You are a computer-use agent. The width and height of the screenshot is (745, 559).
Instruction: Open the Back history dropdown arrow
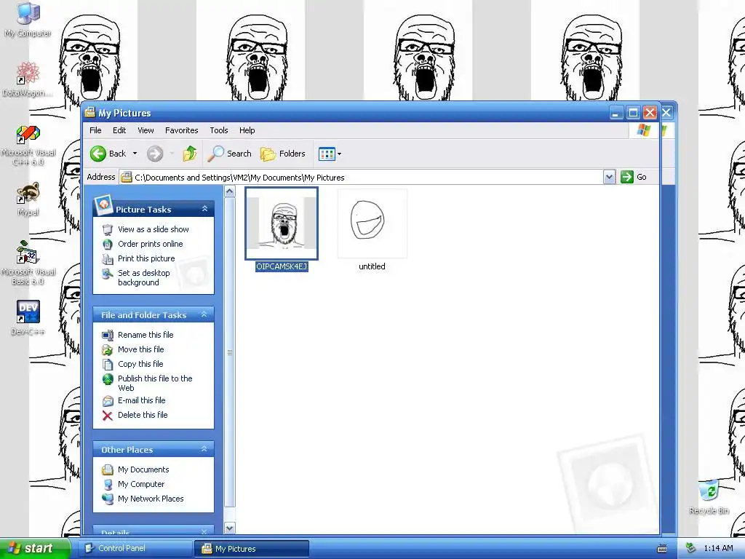tap(135, 154)
